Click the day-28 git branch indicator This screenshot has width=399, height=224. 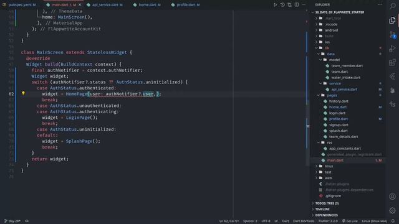12,221
